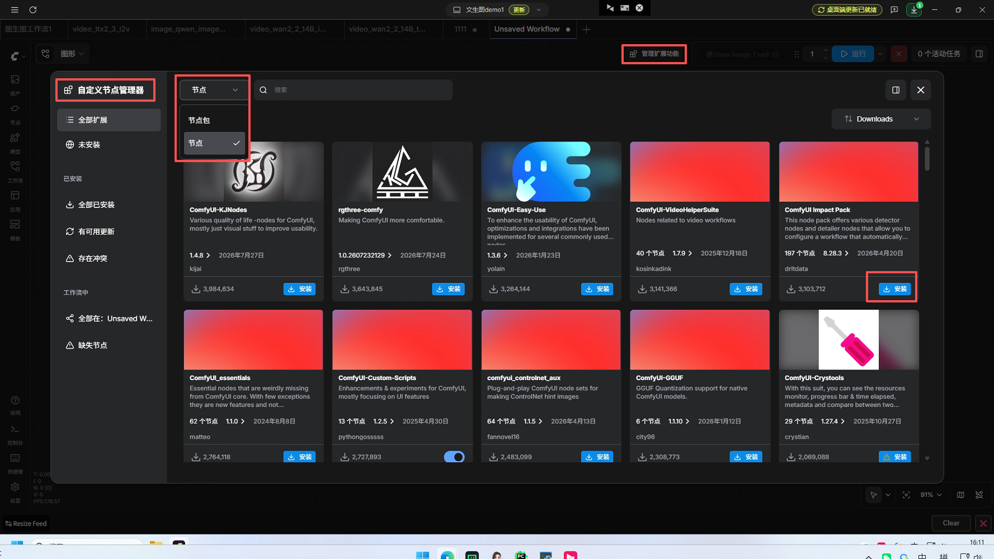Open the 资产 (assets) sidebar panel
Image resolution: width=994 pixels, height=559 pixels.
coord(15,84)
